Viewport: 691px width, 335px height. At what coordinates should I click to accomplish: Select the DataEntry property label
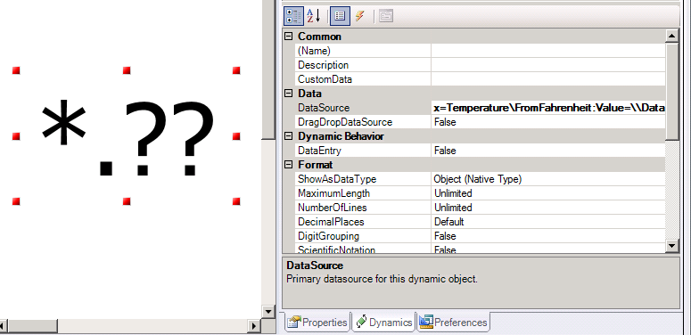click(x=319, y=151)
